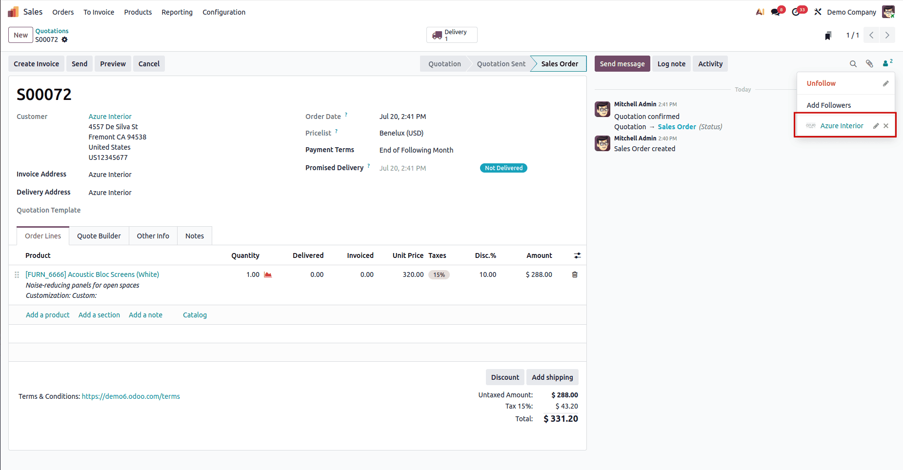This screenshot has width=903, height=470.
Task: Select Quotation Sent status stage
Action: (501, 64)
